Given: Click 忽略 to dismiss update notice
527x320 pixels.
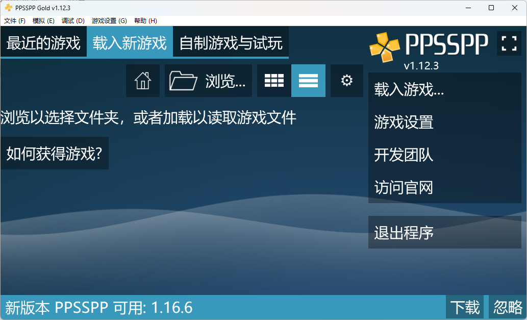Looking at the screenshot, I should [508, 307].
